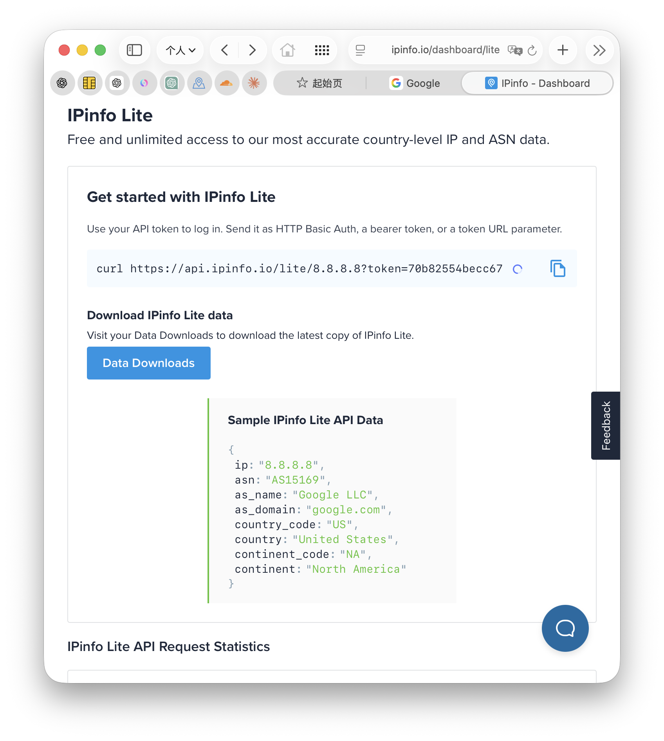
Task: Focus the ipinfo.io/dashboard/lite address field
Action: pyautogui.click(x=446, y=50)
